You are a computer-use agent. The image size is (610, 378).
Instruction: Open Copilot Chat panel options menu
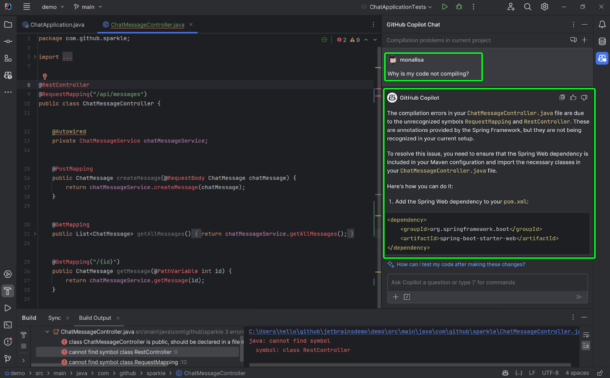tap(573, 24)
